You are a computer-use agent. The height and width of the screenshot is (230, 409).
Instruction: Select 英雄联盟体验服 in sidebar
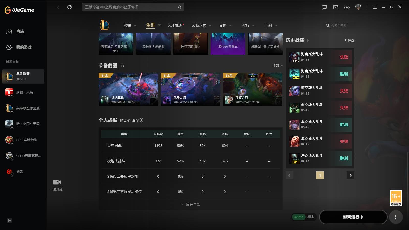point(23,108)
